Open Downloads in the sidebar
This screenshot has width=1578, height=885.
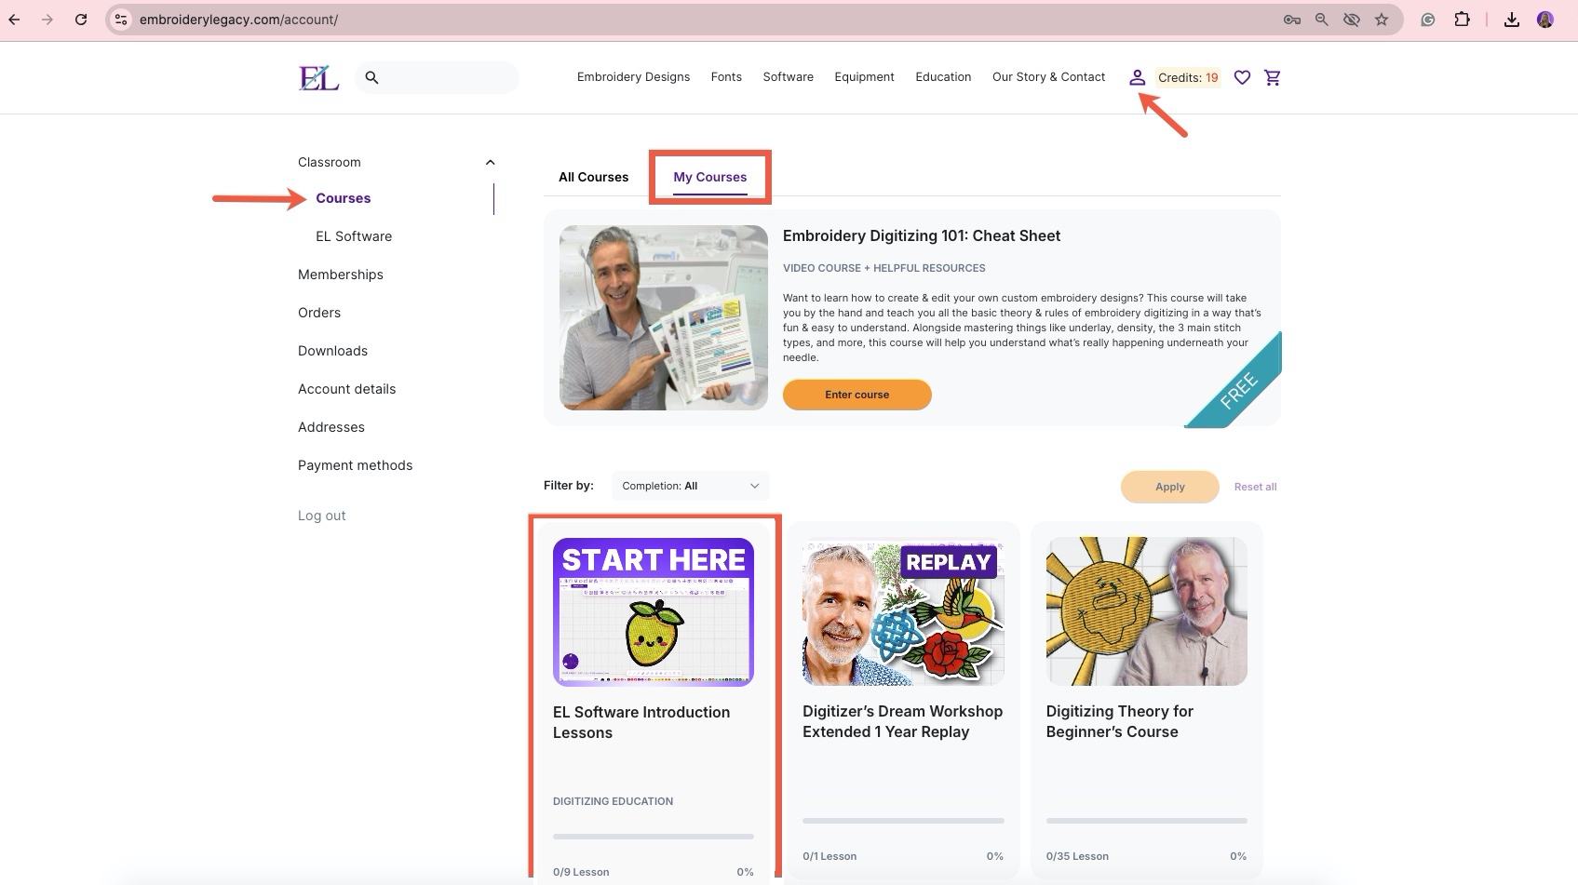point(332,351)
